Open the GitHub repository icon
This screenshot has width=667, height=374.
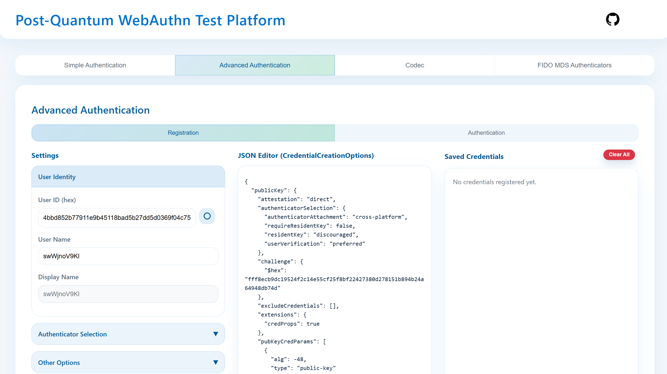[x=612, y=19]
